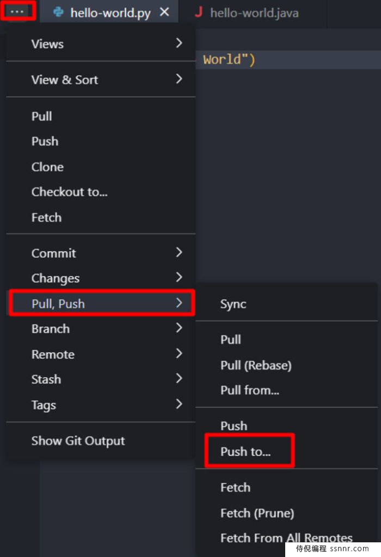Select Show Git Output
This screenshot has height=557, width=381.
[101, 441]
